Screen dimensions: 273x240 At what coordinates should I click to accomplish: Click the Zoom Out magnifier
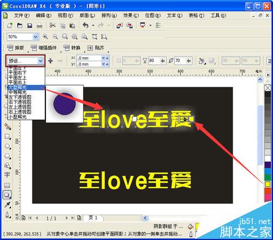(55, 37)
